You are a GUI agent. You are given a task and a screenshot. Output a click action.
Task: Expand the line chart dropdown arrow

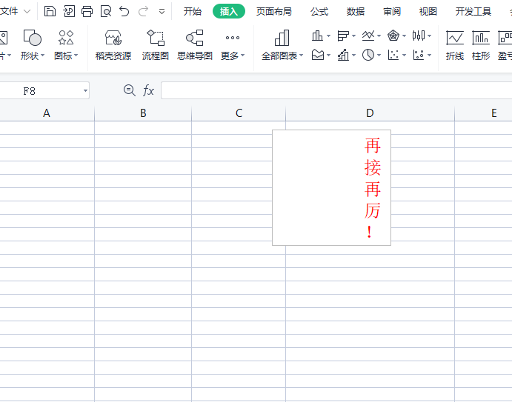[x=379, y=36]
